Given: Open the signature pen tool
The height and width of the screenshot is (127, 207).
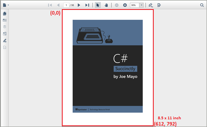Looking at the screenshot, I should pyautogui.click(x=150, y=5).
